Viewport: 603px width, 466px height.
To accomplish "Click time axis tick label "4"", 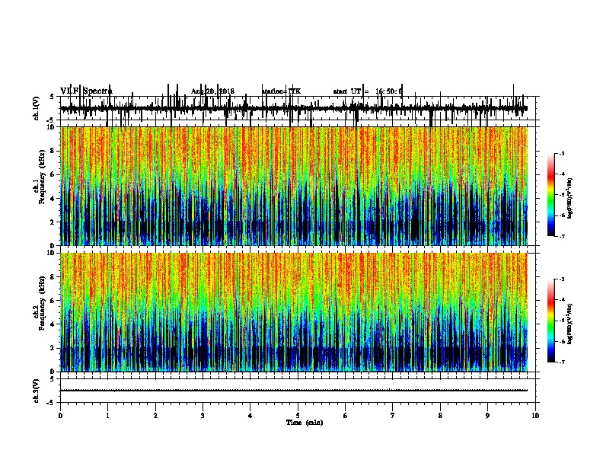I will tap(250, 416).
